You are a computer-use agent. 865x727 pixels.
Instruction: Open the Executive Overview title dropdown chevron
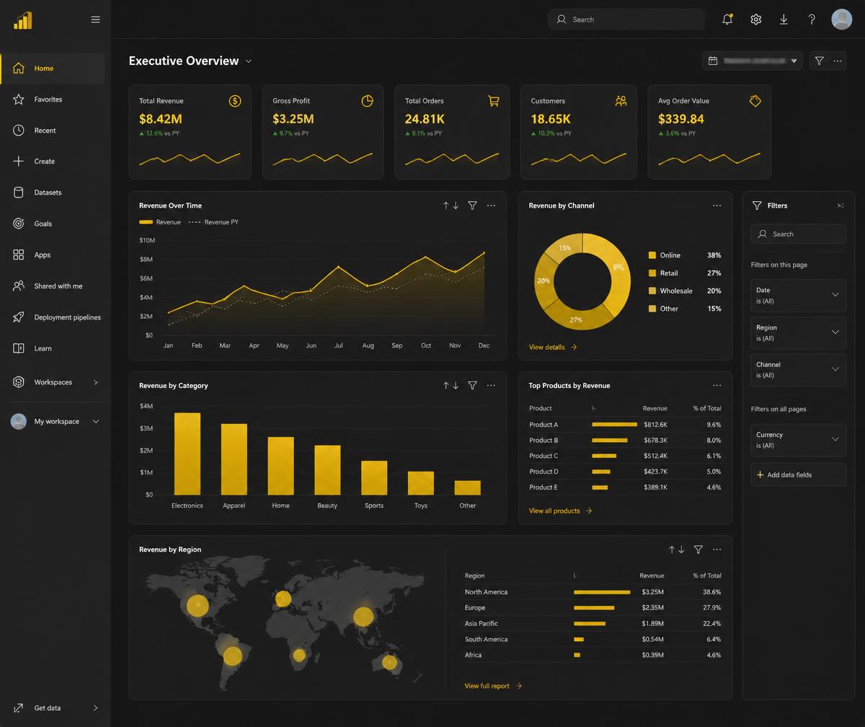click(249, 61)
